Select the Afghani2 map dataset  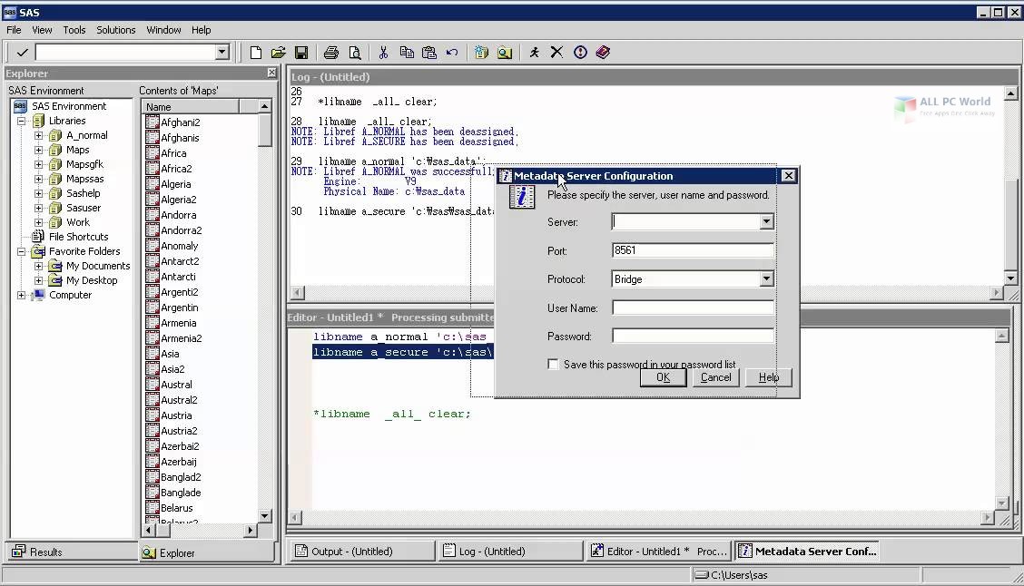[x=181, y=122]
